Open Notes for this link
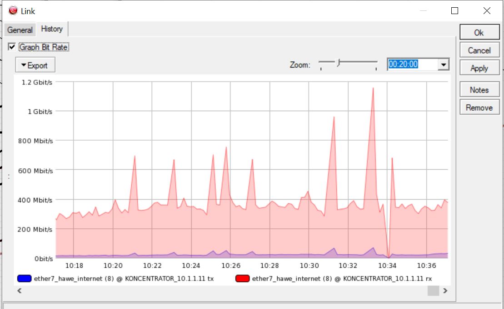Screen dimensions: 504x309 pyautogui.click(x=479, y=90)
